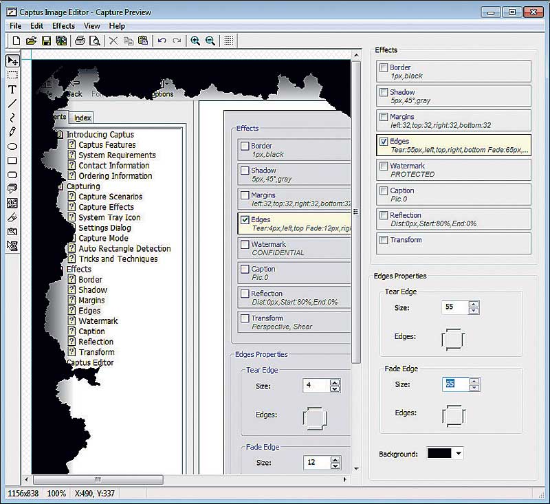Image resolution: width=550 pixels, height=504 pixels.
Task: Undo the last action
Action: click(x=162, y=41)
